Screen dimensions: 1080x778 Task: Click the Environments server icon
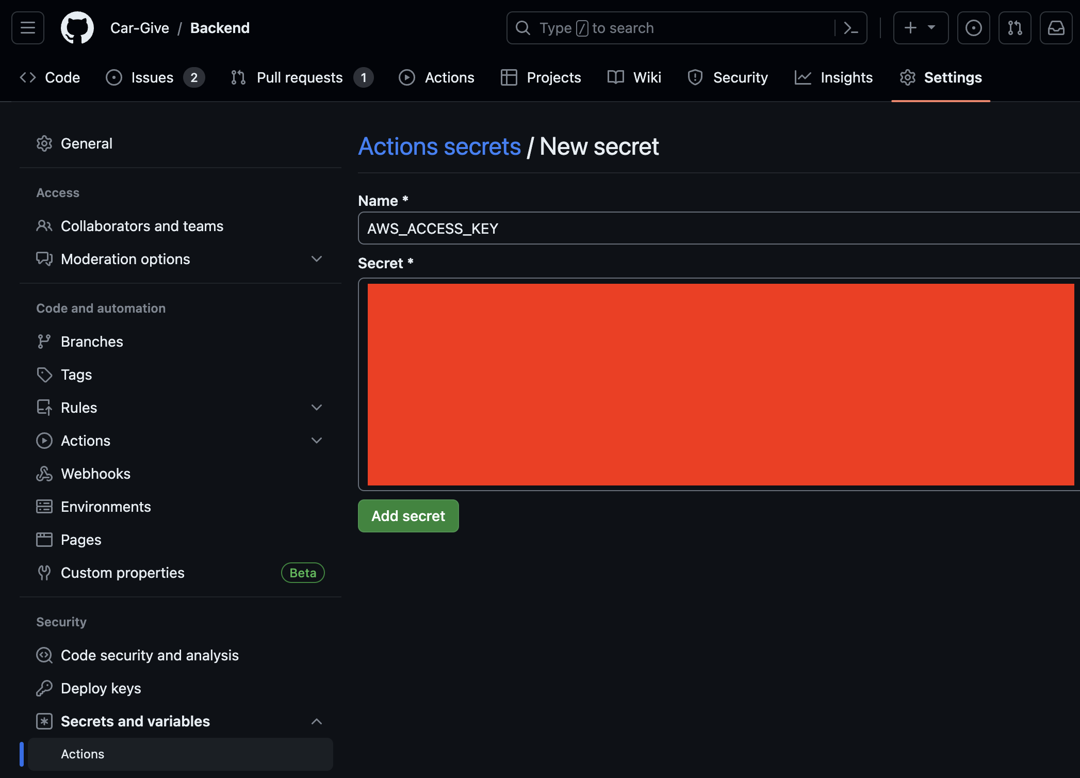44,507
